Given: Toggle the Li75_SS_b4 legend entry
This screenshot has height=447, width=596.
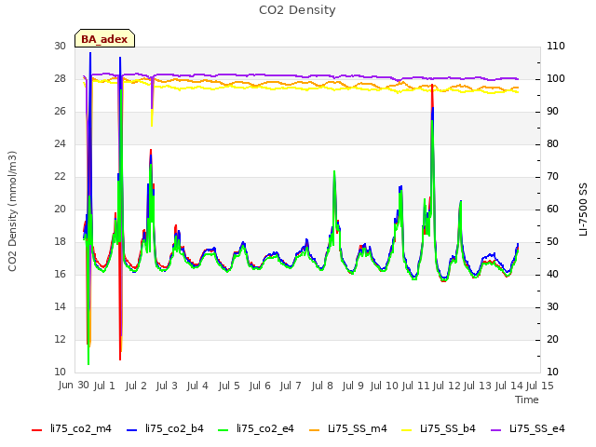Looking at the screenshot, I should [x=439, y=428].
